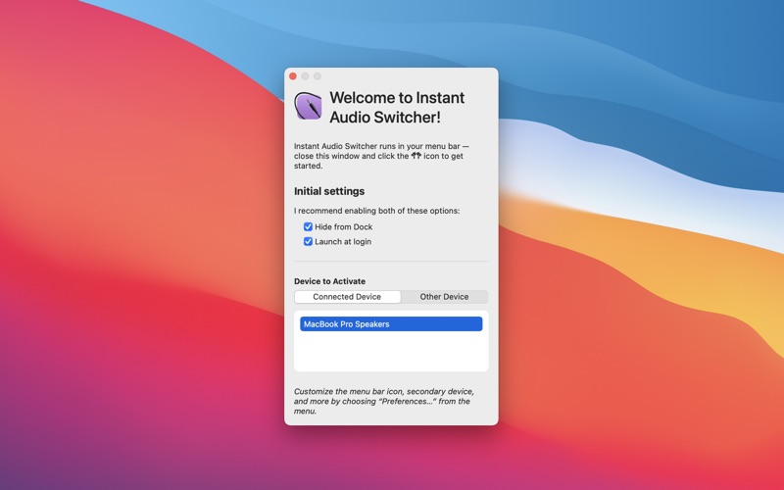784x490 pixels.
Task: Click the Welcome to Instant Audio Switcher heading
Action: pyautogui.click(x=397, y=107)
